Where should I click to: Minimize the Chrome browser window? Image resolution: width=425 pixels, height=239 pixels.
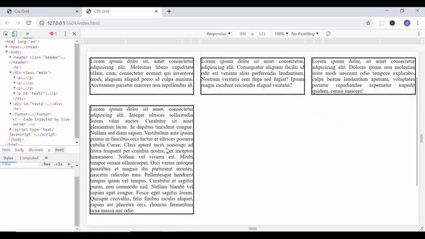point(386,11)
